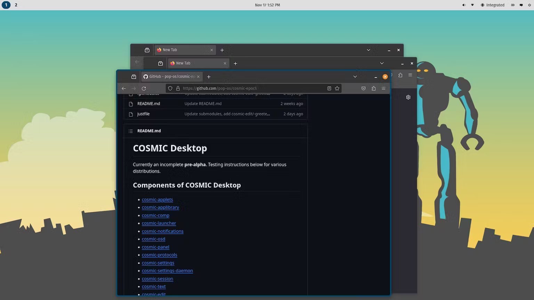Image resolution: width=534 pixels, height=300 pixels.
Task: Open the hamburger menu in the middle Firefox window
Action: pyautogui.click(x=410, y=75)
